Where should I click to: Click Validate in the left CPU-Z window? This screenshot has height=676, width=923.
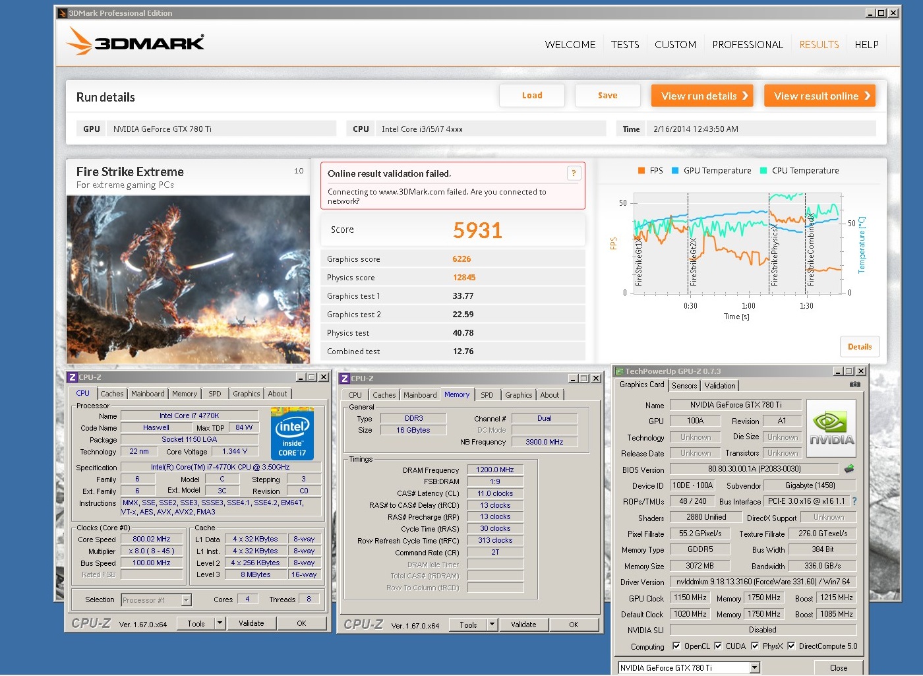pyautogui.click(x=251, y=623)
